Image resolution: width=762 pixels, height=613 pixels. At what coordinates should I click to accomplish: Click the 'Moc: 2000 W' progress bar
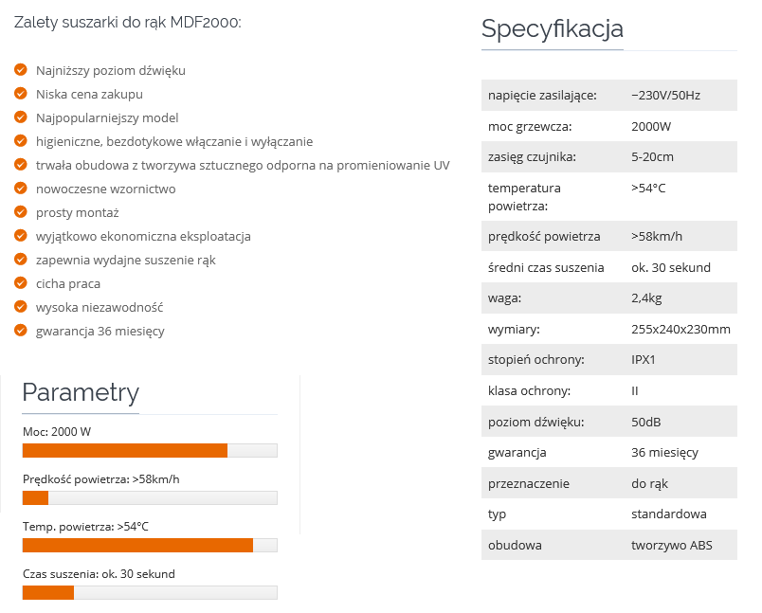[x=150, y=450]
